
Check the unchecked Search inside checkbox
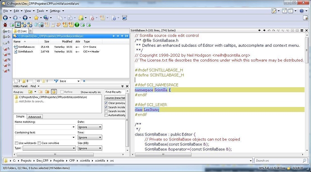(106, 111)
